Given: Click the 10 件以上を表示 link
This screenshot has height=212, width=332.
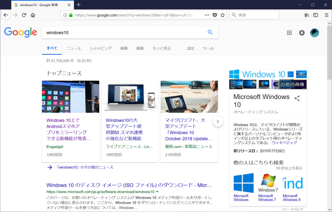Looking at the screenshot, I should click(x=289, y=168).
